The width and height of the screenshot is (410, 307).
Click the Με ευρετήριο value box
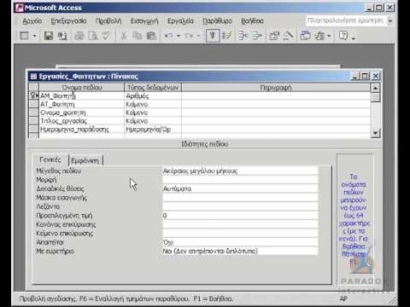click(240, 251)
